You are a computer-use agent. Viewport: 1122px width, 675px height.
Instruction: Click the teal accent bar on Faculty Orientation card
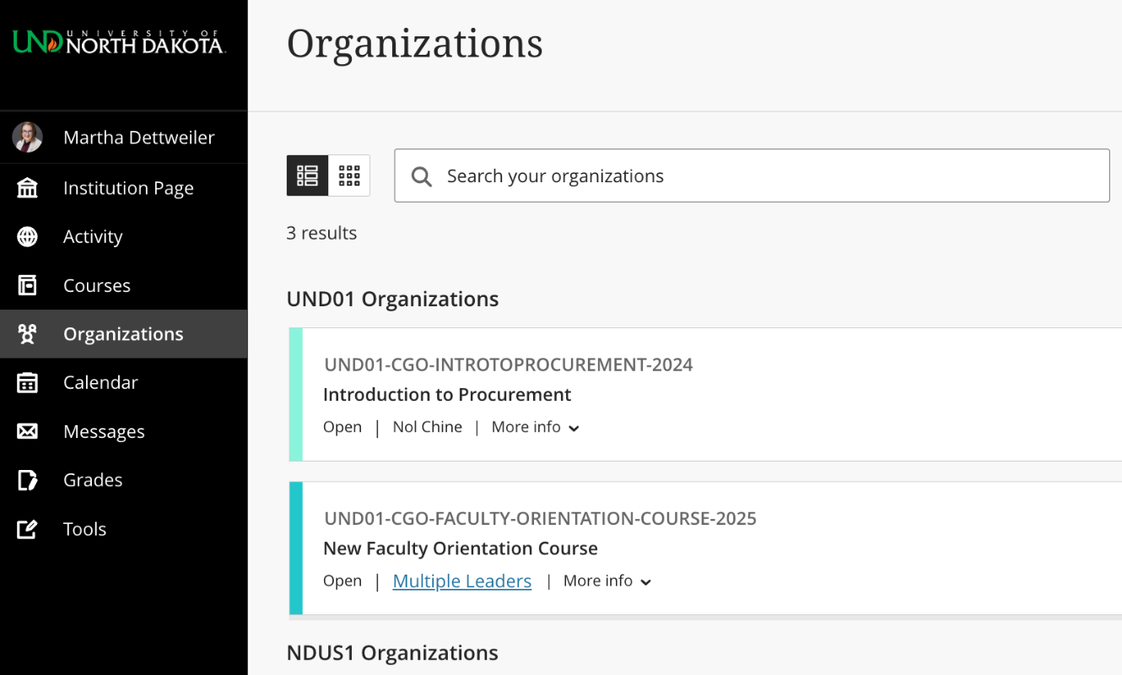[294, 548]
